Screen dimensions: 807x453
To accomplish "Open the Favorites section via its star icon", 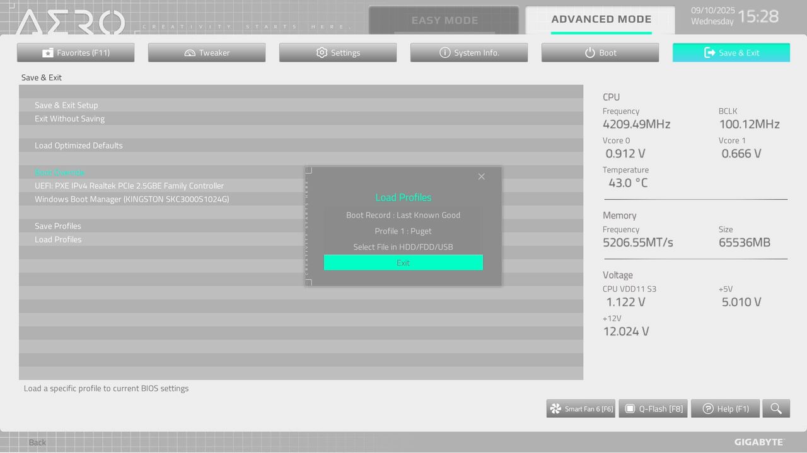I will [x=48, y=52].
